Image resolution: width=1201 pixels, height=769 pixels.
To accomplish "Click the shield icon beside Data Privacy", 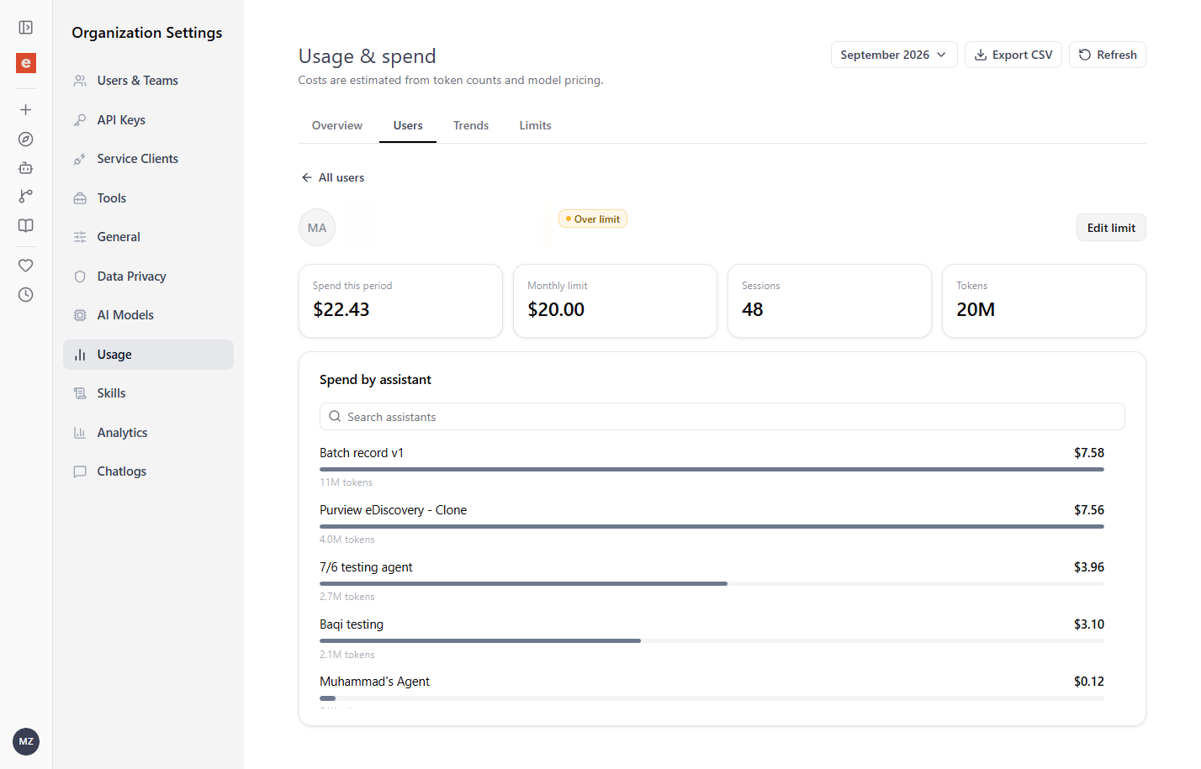I will click(x=80, y=277).
